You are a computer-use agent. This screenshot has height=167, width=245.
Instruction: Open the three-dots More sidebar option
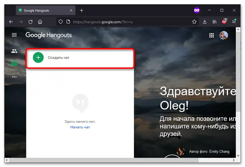tap(14, 77)
